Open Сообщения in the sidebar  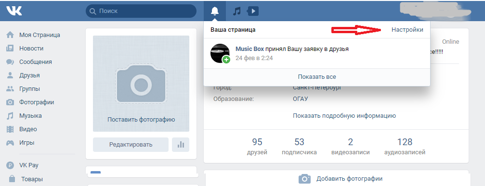[36, 62]
